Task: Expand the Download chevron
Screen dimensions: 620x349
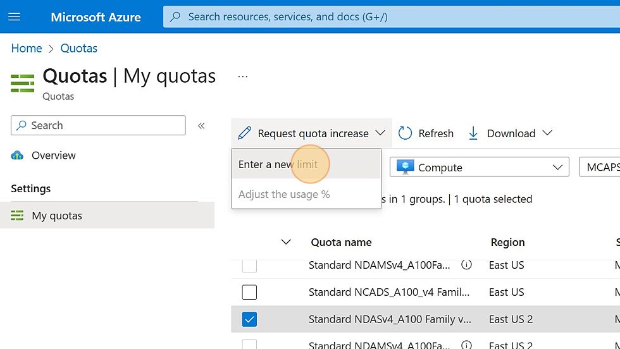Action: 547,133
